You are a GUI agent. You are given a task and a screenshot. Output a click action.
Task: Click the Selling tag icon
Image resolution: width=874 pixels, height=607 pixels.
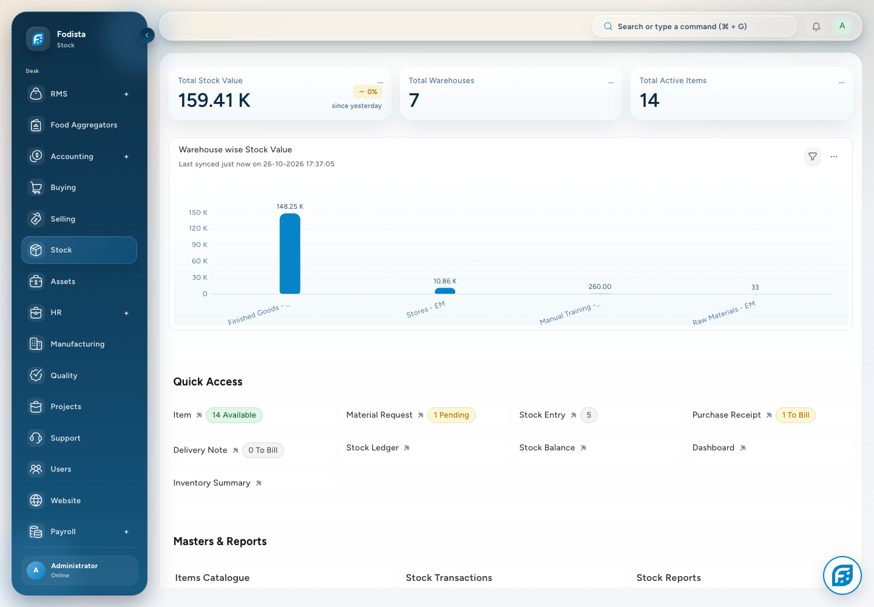pos(36,219)
